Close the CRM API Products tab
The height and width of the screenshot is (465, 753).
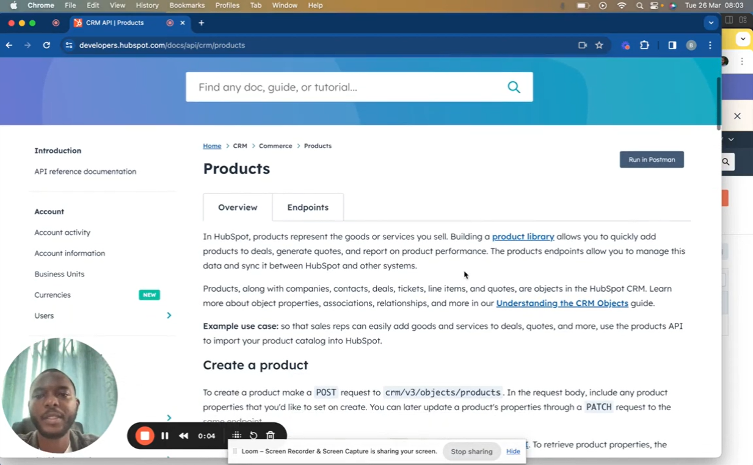pyautogui.click(x=183, y=23)
